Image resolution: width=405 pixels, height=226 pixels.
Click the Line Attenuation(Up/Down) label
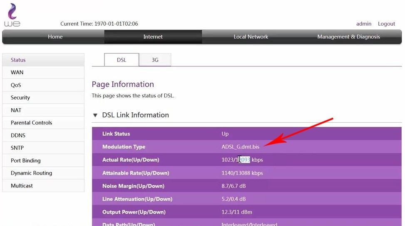click(x=137, y=199)
